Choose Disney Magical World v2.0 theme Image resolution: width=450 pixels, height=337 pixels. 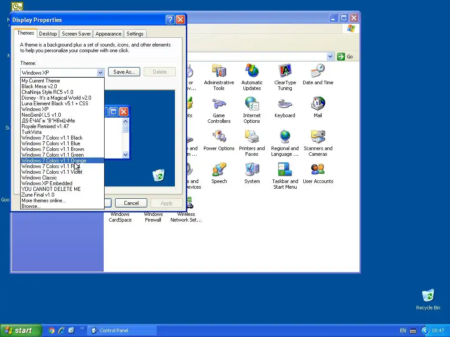pyautogui.click(x=62, y=98)
